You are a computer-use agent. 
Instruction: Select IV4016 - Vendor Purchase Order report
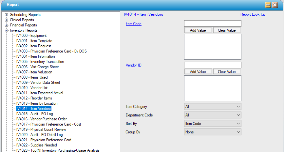pos(42,119)
